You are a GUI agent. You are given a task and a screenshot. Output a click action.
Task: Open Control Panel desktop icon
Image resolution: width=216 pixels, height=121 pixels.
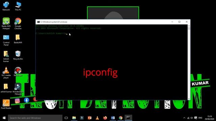pos(6,40)
